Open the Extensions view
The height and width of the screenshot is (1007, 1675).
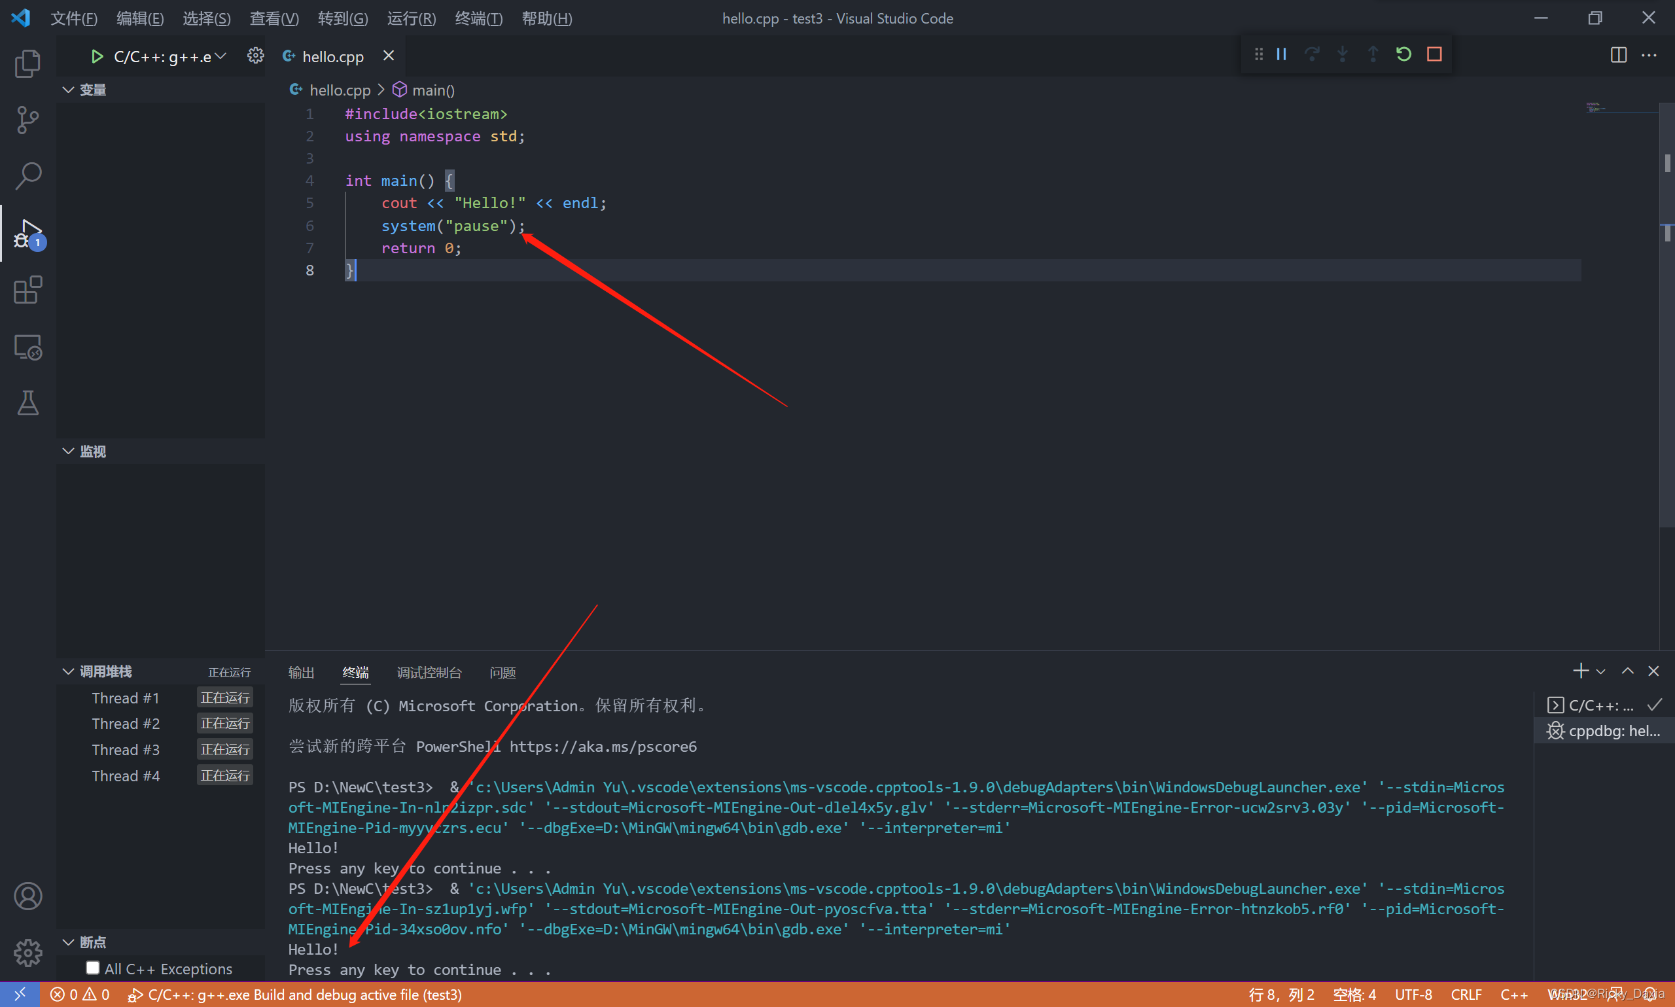(x=27, y=291)
